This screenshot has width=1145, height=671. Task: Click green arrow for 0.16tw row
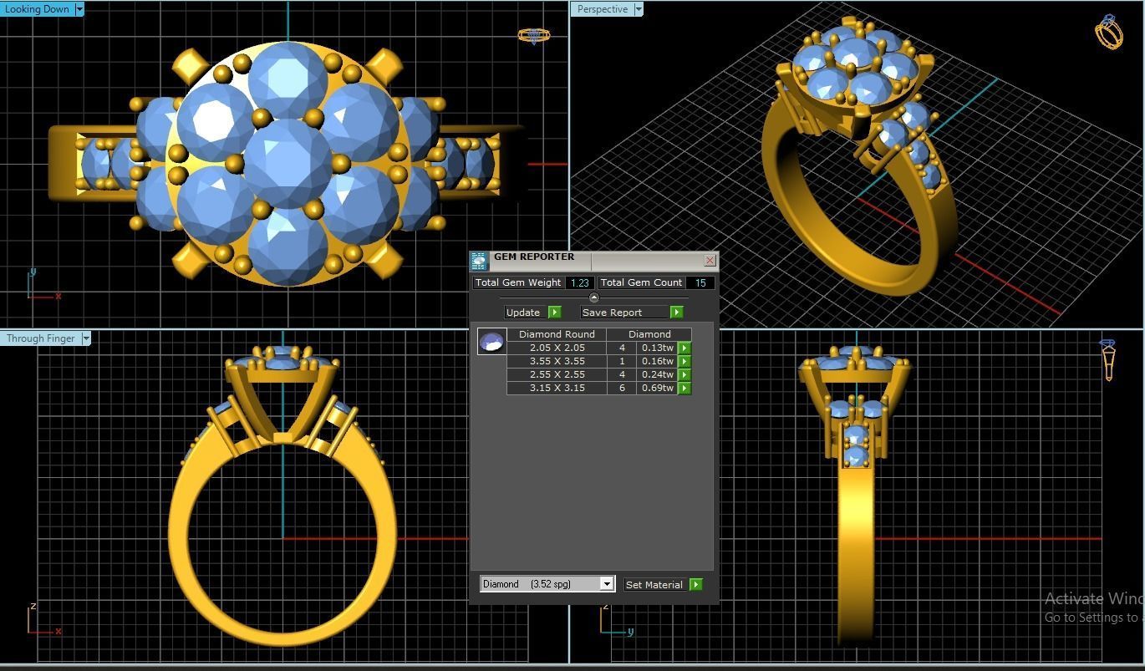click(684, 361)
